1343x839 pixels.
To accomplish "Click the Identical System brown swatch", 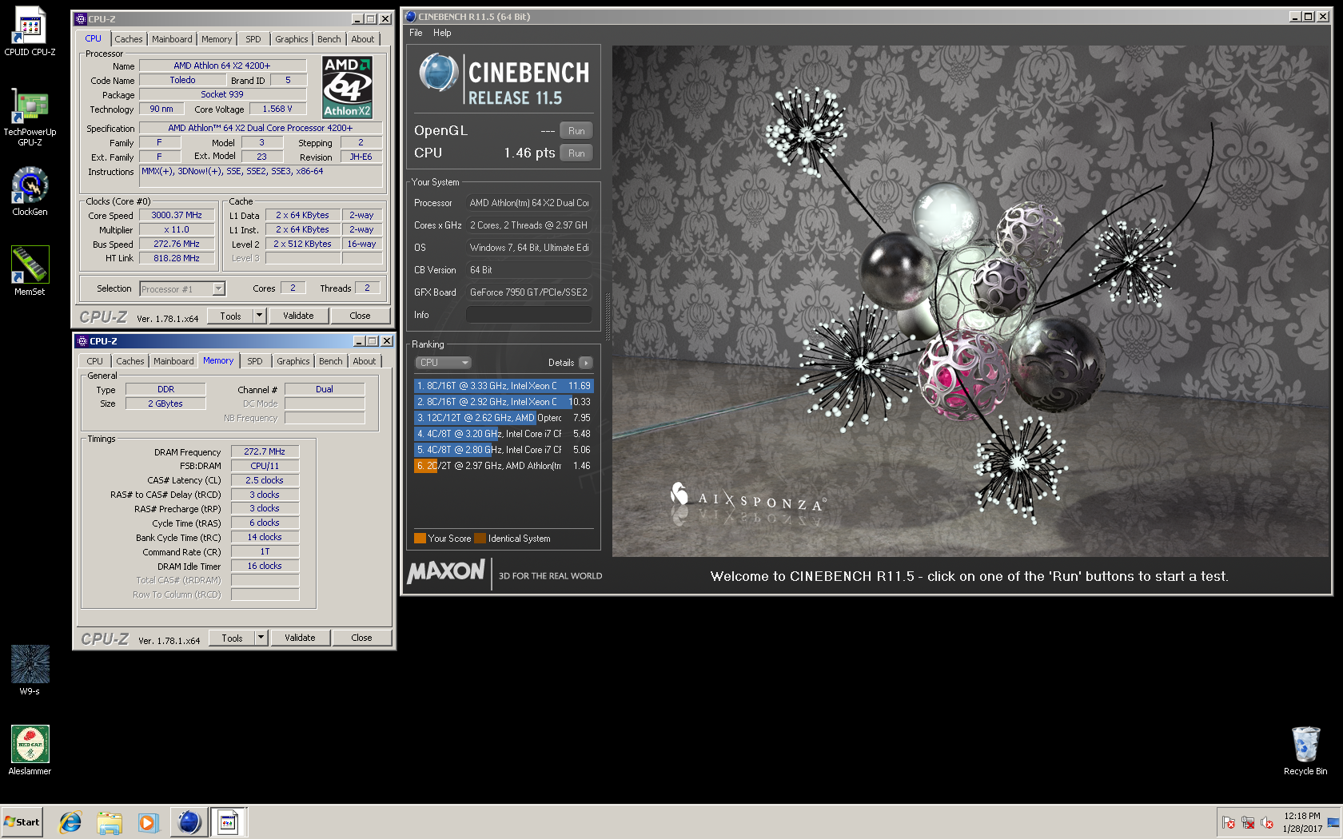I will pos(480,539).
